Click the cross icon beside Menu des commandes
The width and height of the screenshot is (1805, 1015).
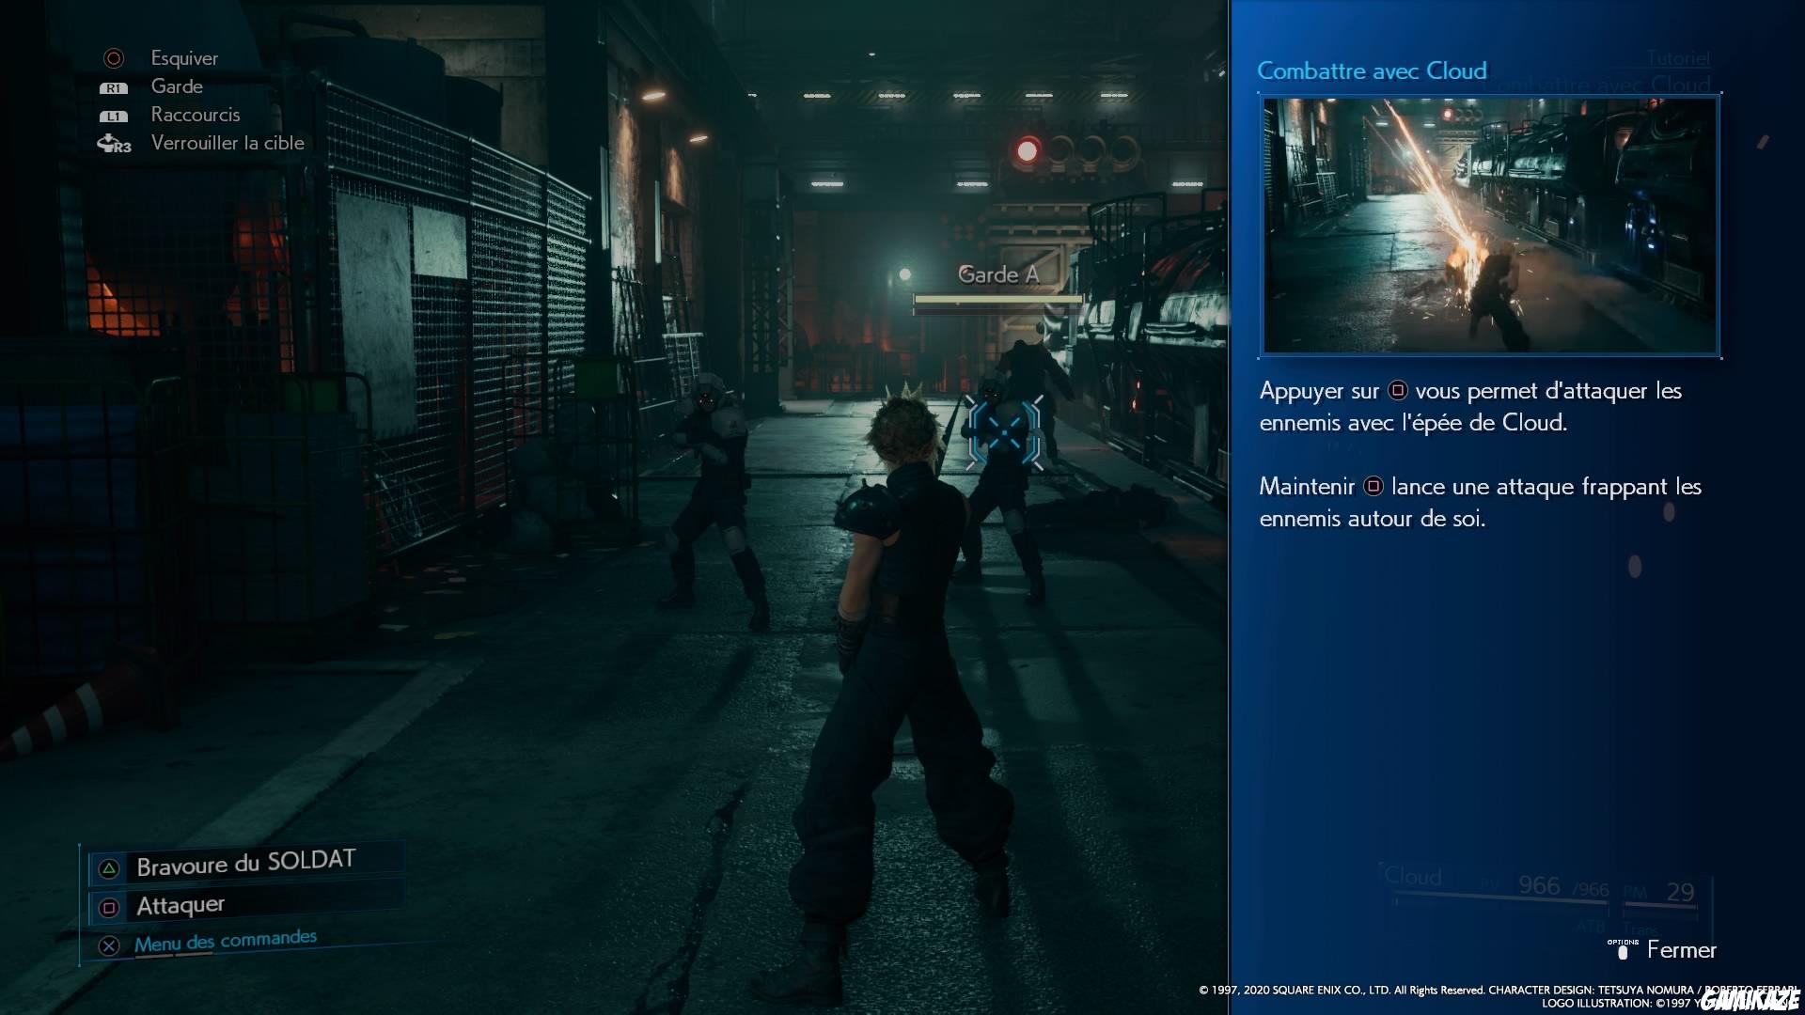[x=109, y=945]
